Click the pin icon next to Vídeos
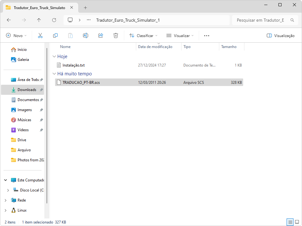Image resolution: width=302 pixels, height=226 pixels. click(41, 130)
